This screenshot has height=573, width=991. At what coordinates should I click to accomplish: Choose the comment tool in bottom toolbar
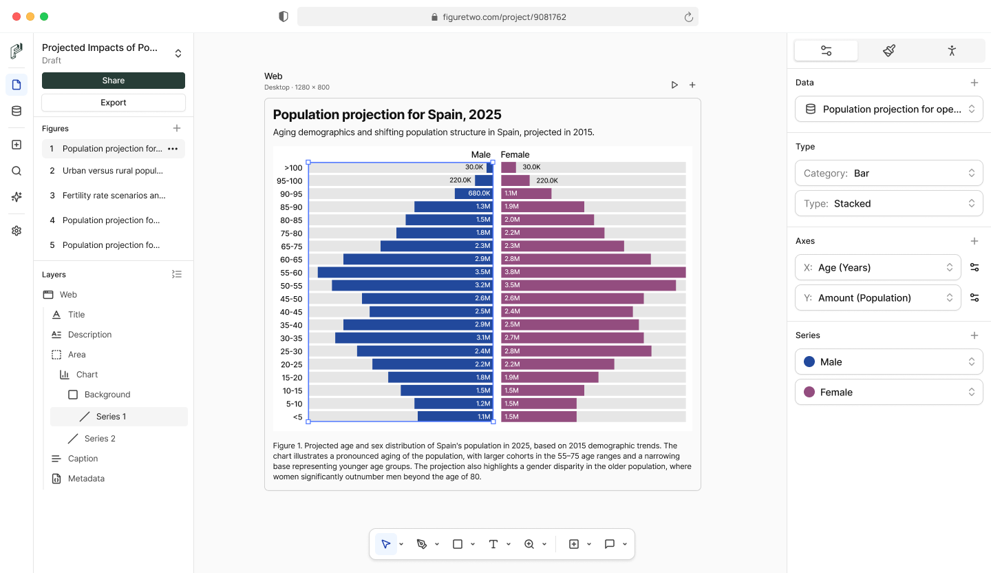point(610,544)
